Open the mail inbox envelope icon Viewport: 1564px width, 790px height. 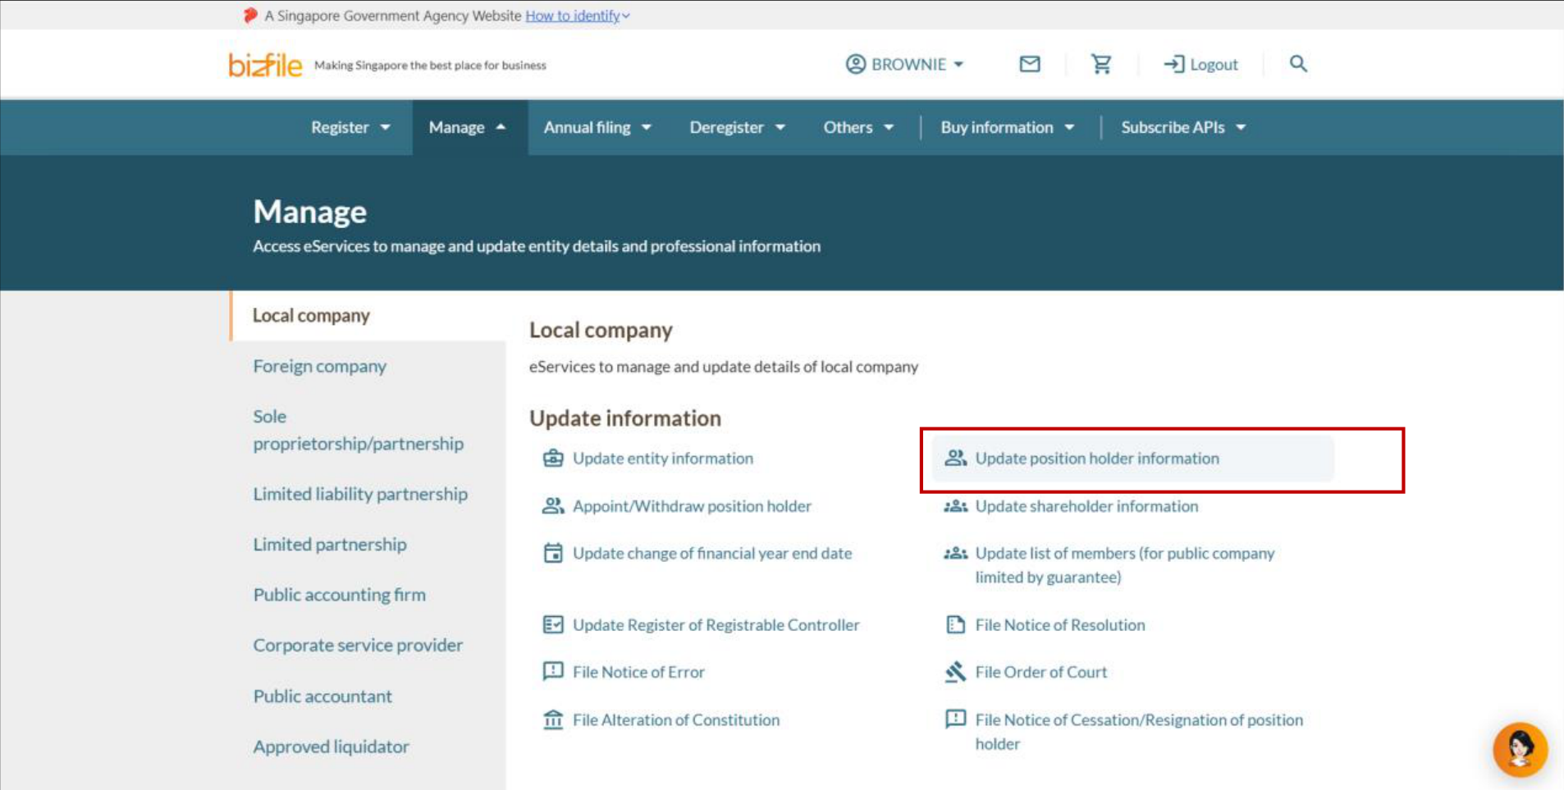click(x=1029, y=64)
